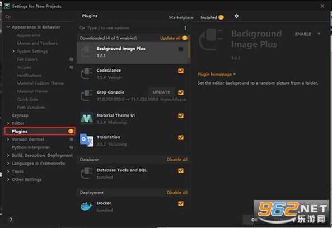Screen dimensions: 332x228
Task: Open the plugins gear settings icon
Action: [x=236, y=16]
